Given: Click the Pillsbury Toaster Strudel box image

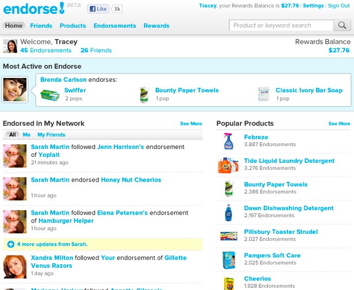Looking at the screenshot, I should [229, 236].
